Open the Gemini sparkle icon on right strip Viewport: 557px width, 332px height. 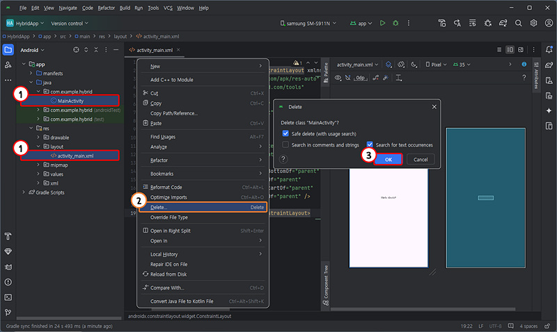(x=549, y=110)
